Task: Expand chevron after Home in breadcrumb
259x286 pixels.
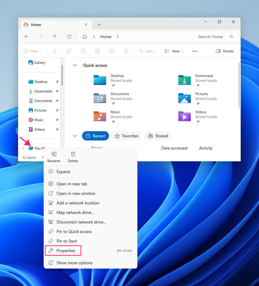Action: point(118,37)
